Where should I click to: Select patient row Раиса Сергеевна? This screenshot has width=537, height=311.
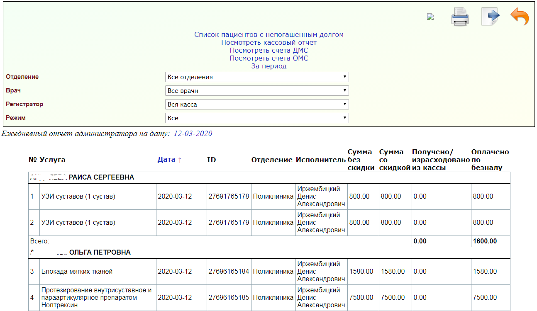pos(101,177)
